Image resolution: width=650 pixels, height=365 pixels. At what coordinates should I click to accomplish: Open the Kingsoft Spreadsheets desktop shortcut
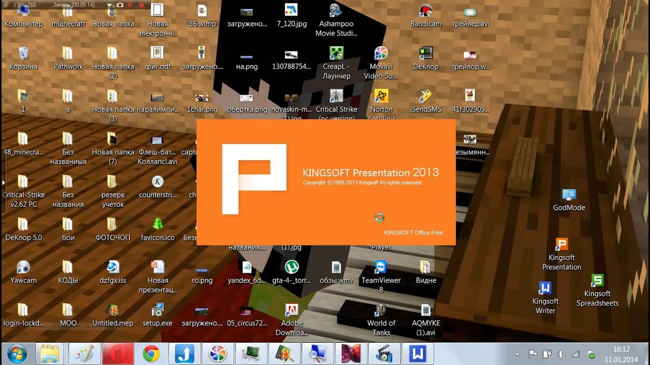(597, 290)
